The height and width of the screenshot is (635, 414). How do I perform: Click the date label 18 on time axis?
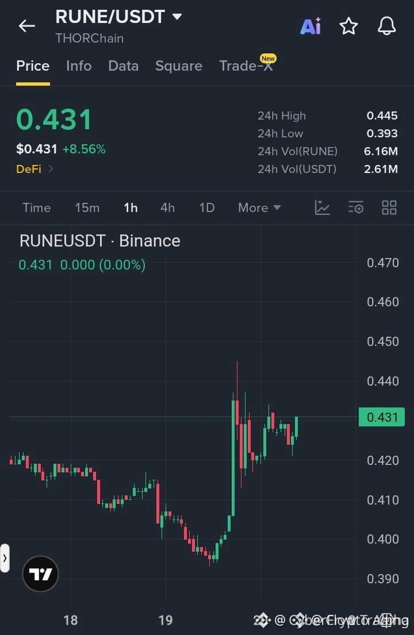pos(71,620)
